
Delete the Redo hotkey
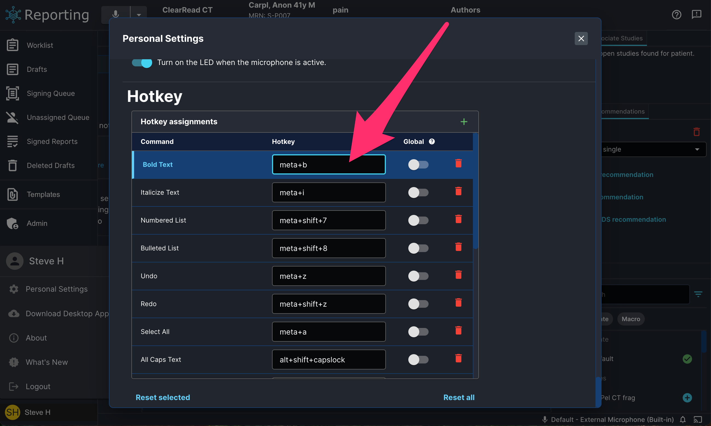(458, 303)
